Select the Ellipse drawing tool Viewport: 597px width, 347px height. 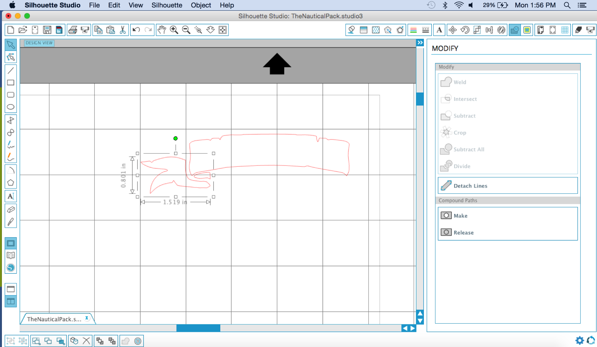point(11,107)
